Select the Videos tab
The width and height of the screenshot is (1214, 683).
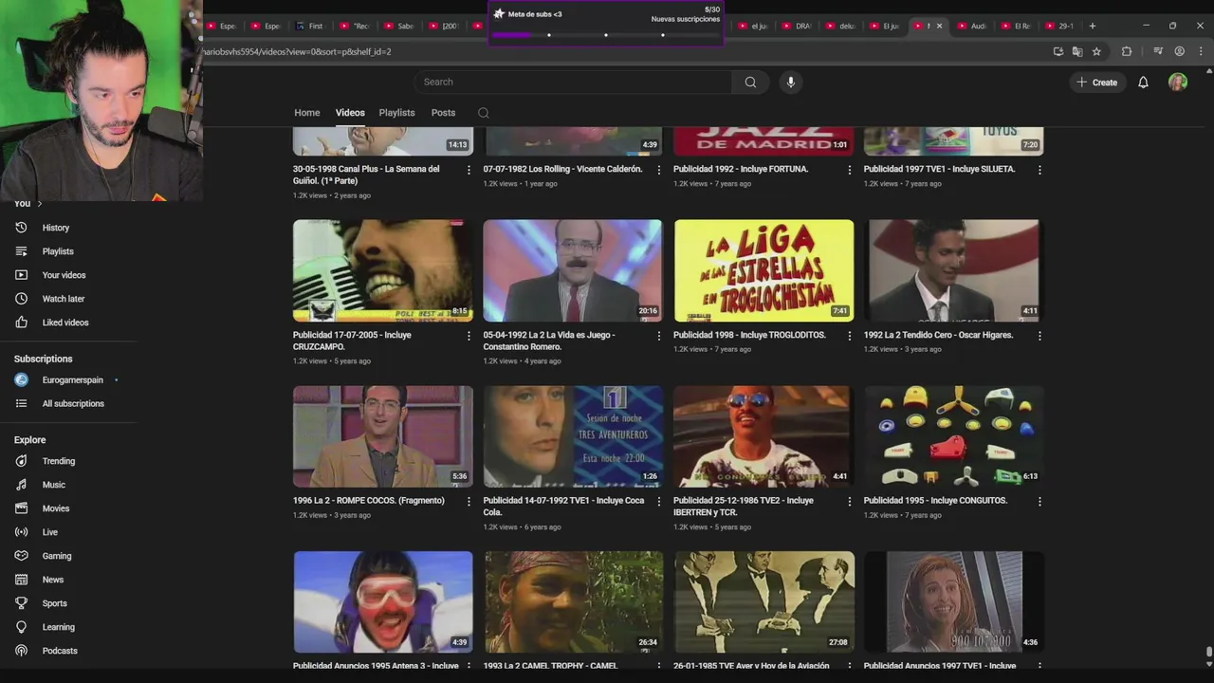(x=350, y=113)
